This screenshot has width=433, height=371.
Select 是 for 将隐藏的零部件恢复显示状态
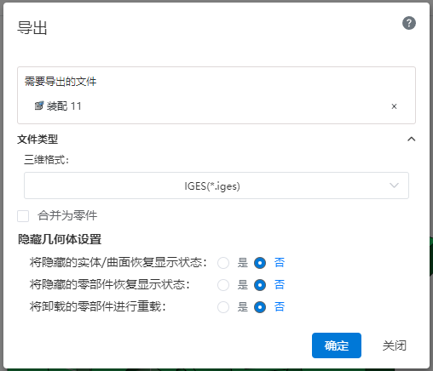click(223, 285)
